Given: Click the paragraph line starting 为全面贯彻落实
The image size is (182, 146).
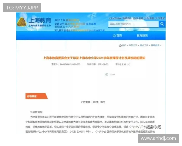Looking at the screenshot, I should (x=93, y=117).
